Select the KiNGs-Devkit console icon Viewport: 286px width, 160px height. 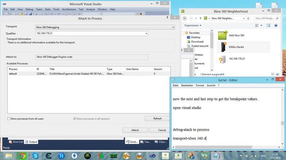[223, 47]
